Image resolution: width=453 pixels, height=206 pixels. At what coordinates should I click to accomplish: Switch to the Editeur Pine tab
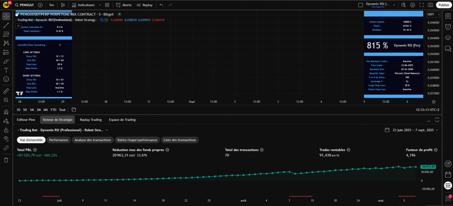click(26, 120)
